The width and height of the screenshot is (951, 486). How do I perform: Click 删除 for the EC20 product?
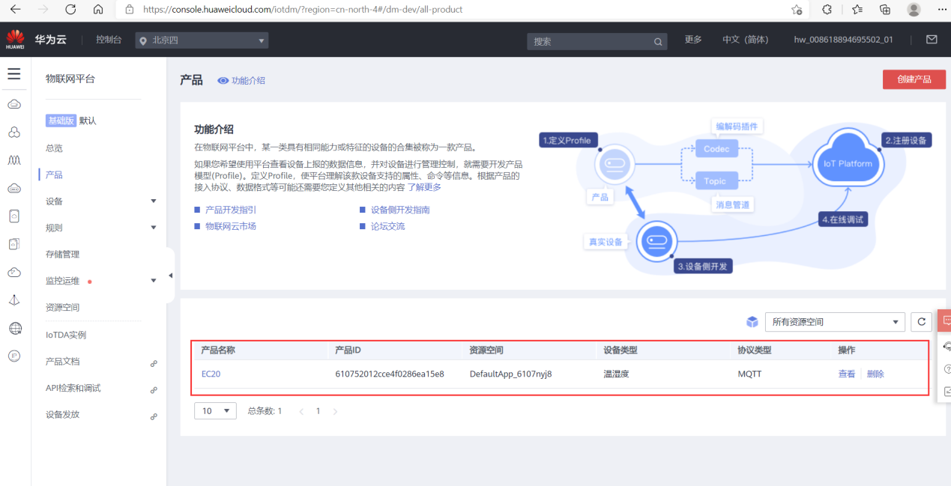point(875,374)
